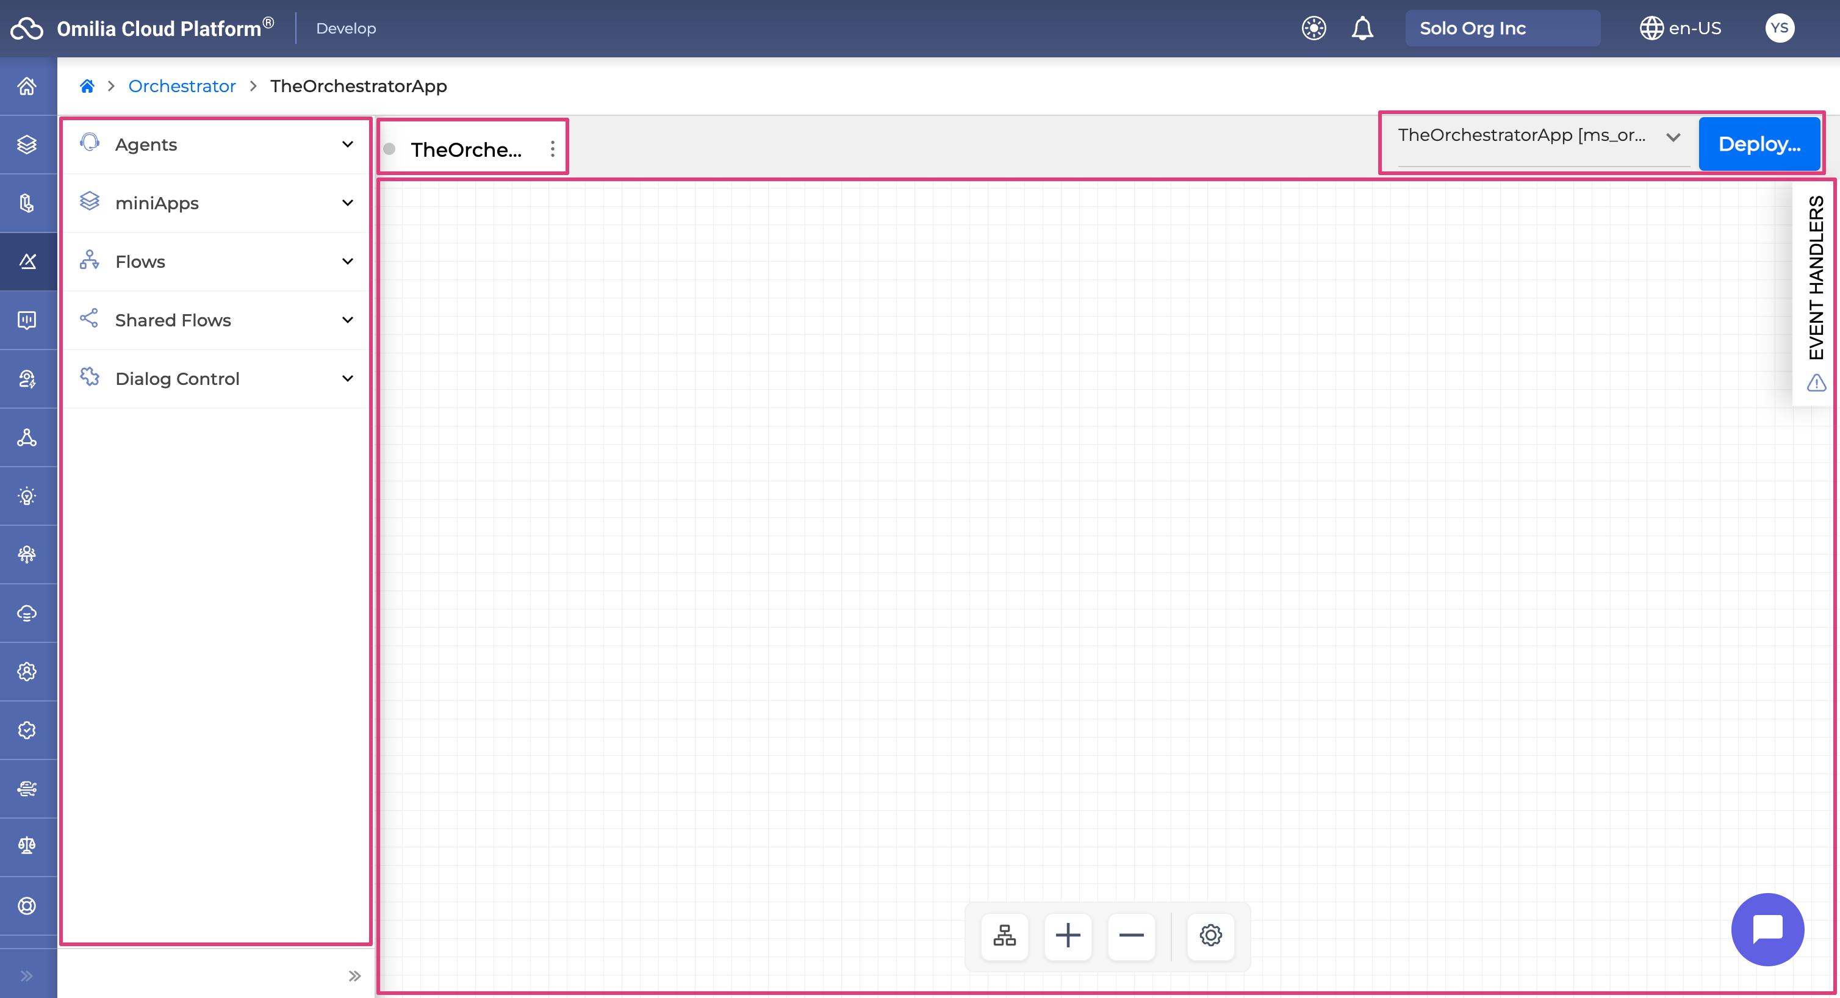Open canvas settings via the gear icon
The image size is (1840, 998).
1210,936
